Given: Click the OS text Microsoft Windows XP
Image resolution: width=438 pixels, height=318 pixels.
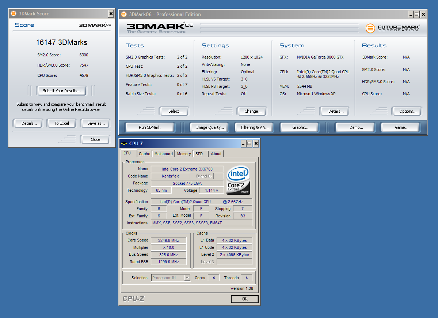Looking at the screenshot, I should pyautogui.click(x=316, y=94).
